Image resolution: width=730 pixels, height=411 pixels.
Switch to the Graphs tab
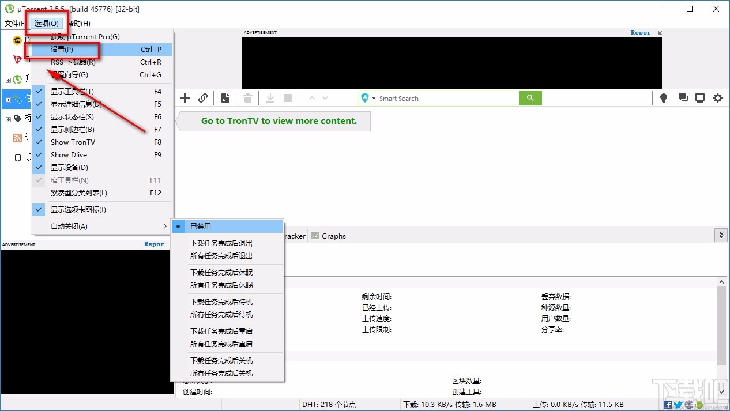pyautogui.click(x=328, y=236)
